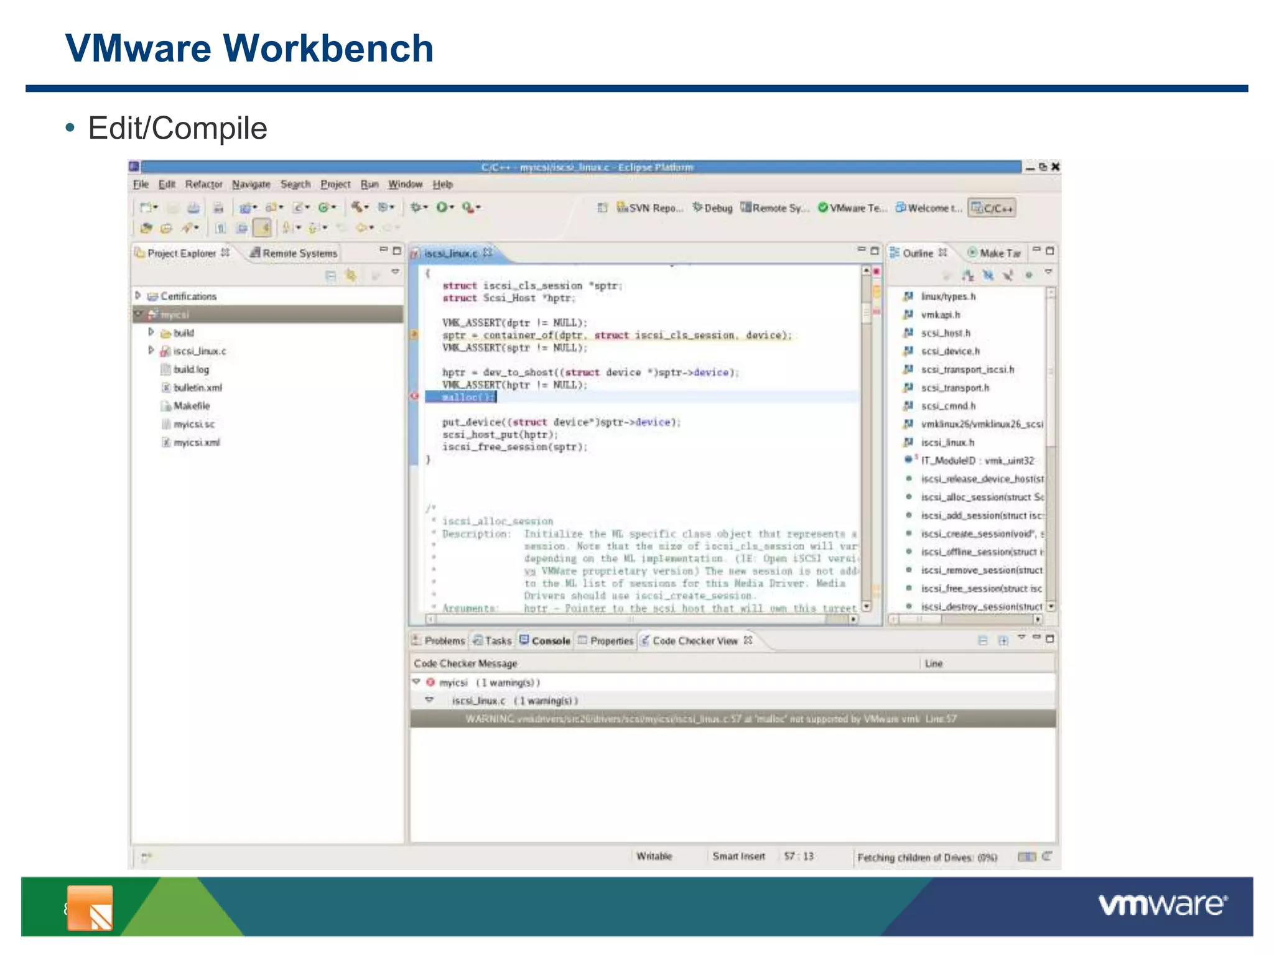This screenshot has width=1274, height=955.
Task: Open the Debug perspective
Action: pyautogui.click(x=713, y=208)
